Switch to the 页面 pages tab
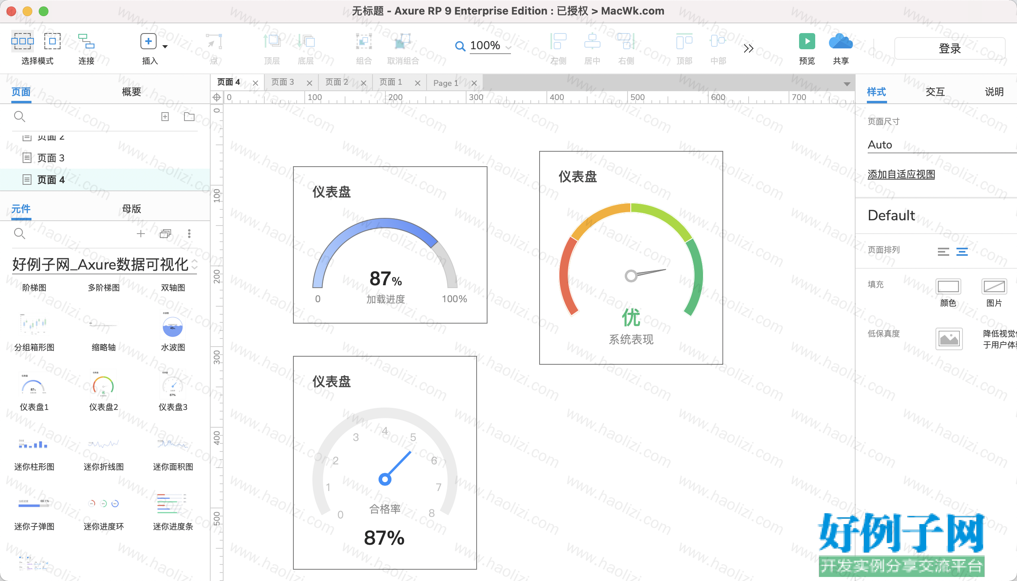Image resolution: width=1017 pixels, height=581 pixels. tap(21, 92)
